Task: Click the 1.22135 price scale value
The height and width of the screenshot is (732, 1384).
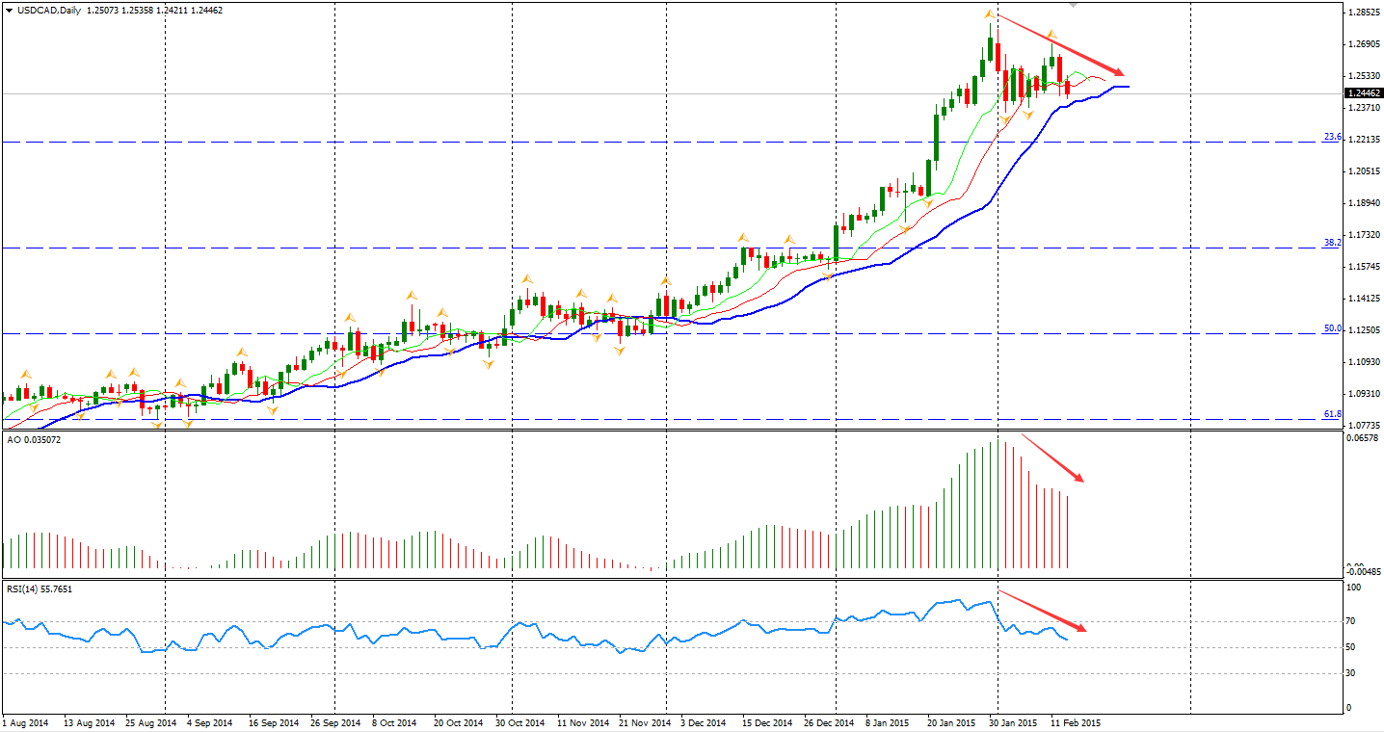Action: pyautogui.click(x=1363, y=140)
